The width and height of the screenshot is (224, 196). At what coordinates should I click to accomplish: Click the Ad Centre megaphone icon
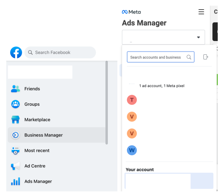coord(15,166)
